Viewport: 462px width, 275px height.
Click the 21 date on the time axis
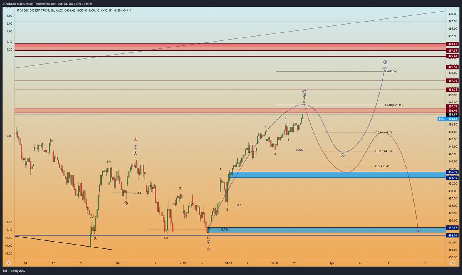tap(249, 263)
